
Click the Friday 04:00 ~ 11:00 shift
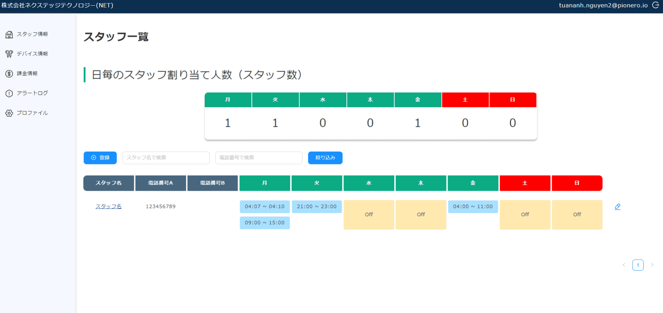point(473,206)
